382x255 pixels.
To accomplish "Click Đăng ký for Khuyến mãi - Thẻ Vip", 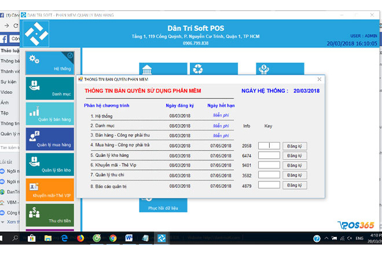I will point(295,165).
